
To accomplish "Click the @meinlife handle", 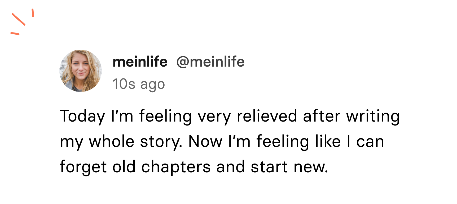I will (x=210, y=62).
